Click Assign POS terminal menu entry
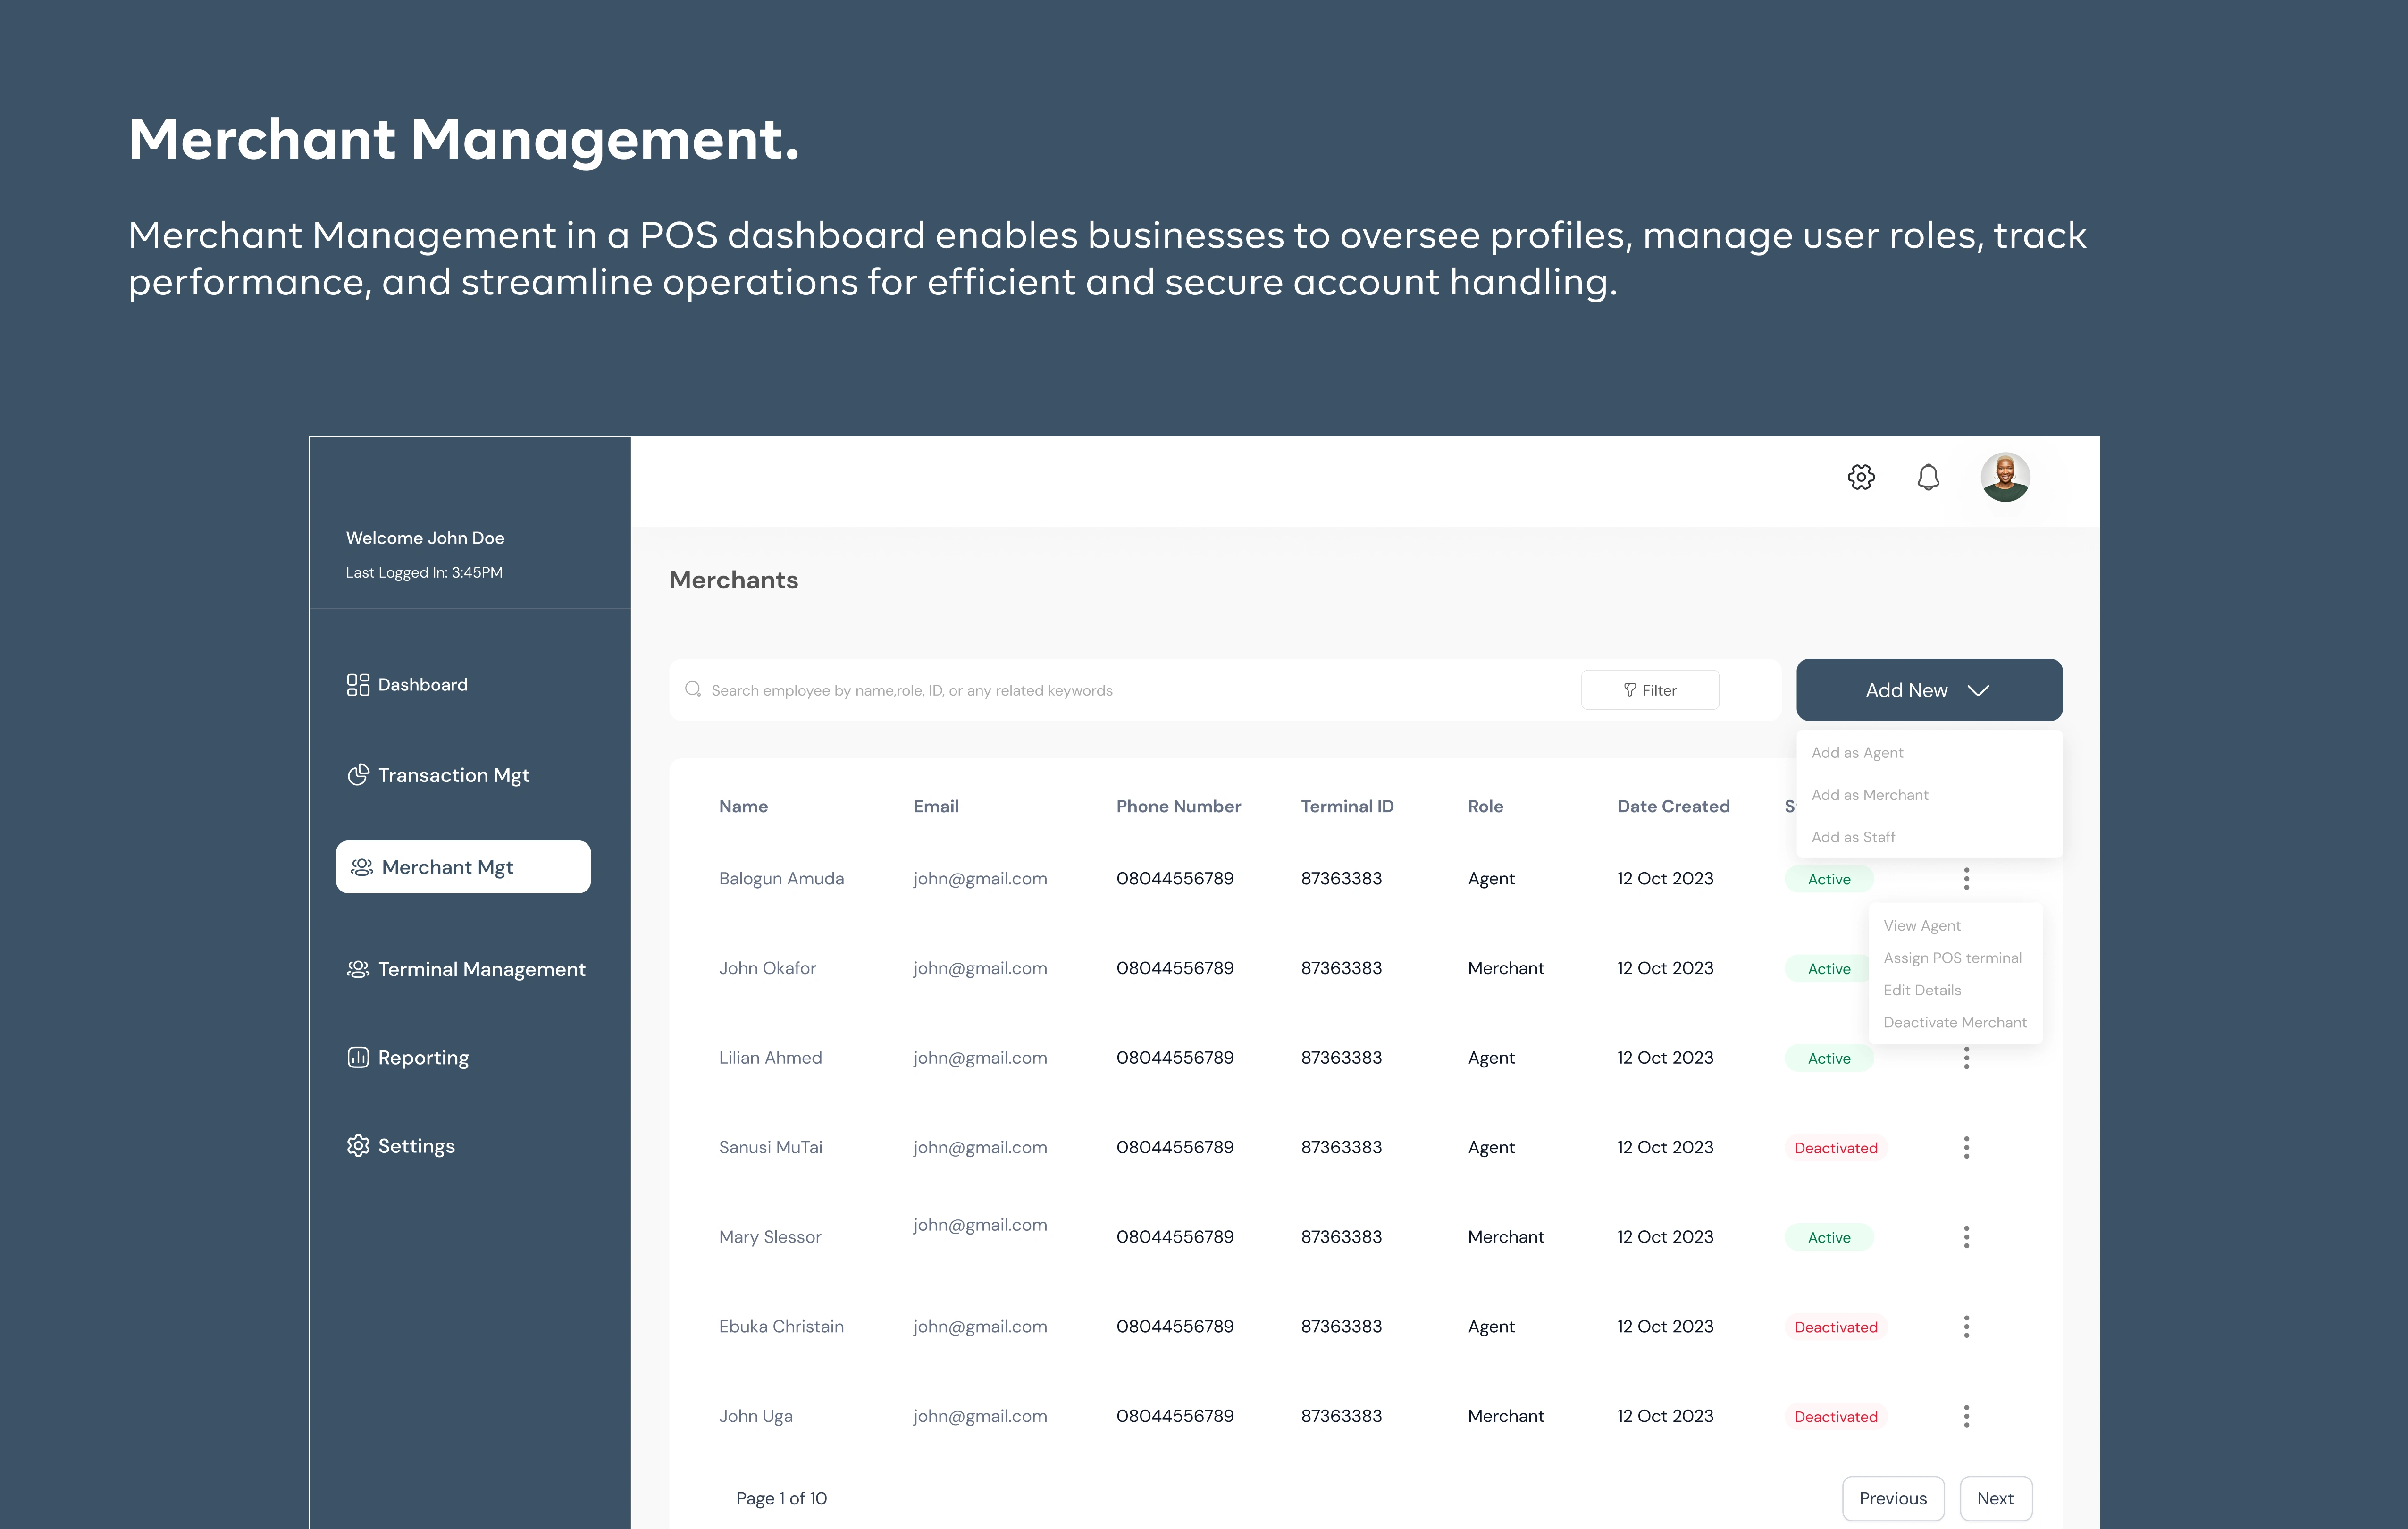 tap(1952, 958)
